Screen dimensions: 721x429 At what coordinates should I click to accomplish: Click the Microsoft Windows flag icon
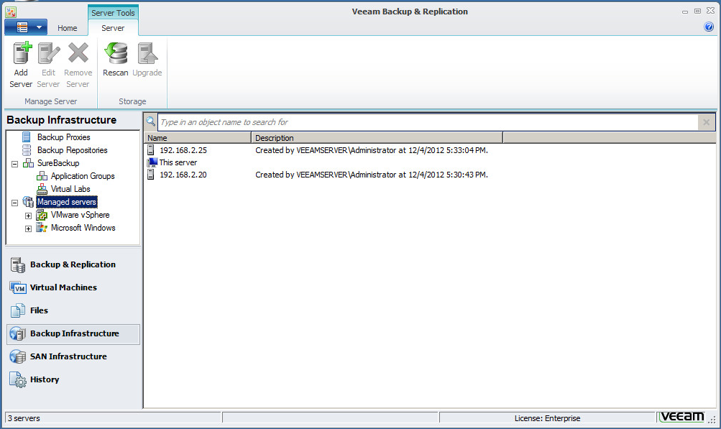tap(42, 228)
